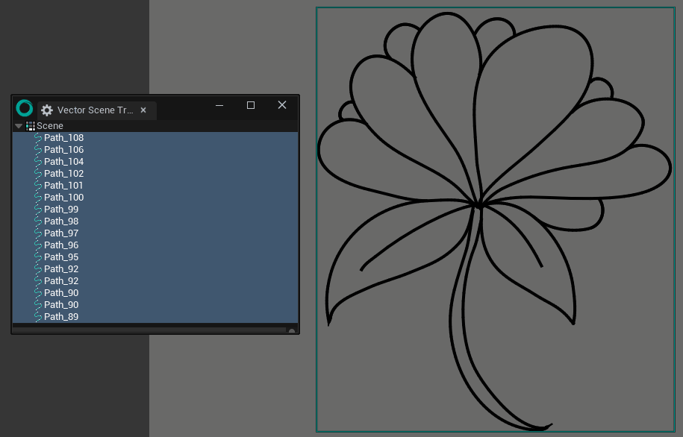Close the Vector Scene Tree tab

[x=143, y=110]
